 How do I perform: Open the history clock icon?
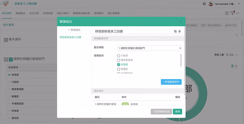[227, 13]
